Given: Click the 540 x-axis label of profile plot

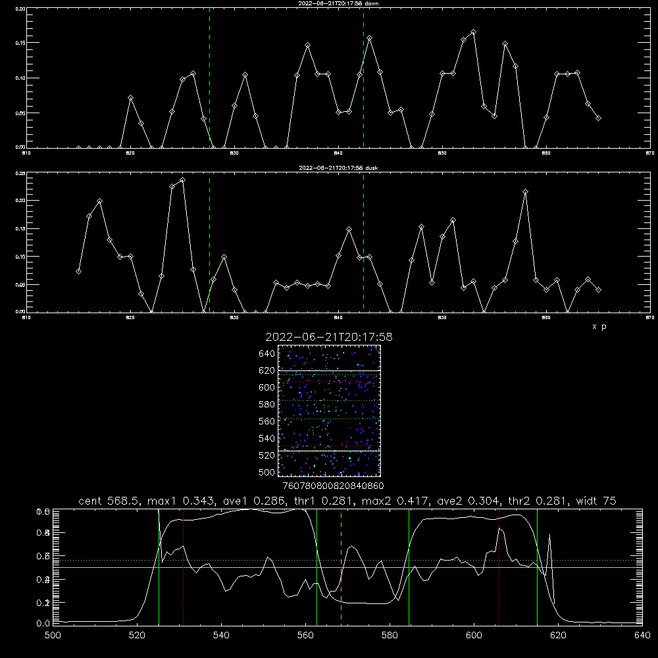Looking at the screenshot, I should click(x=221, y=636).
